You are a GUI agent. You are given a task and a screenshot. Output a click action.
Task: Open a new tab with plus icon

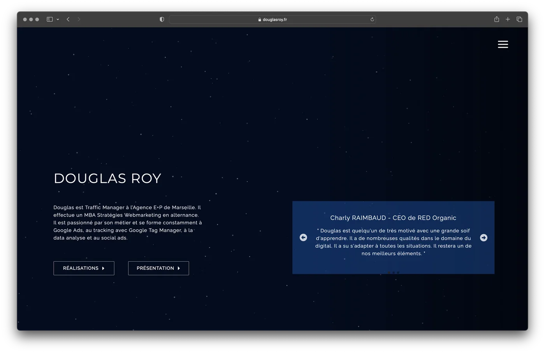(x=508, y=19)
